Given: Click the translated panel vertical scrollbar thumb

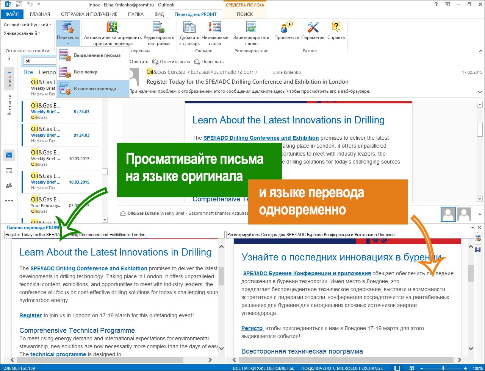Looking at the screenshot, I should click(x=471, y=273).
